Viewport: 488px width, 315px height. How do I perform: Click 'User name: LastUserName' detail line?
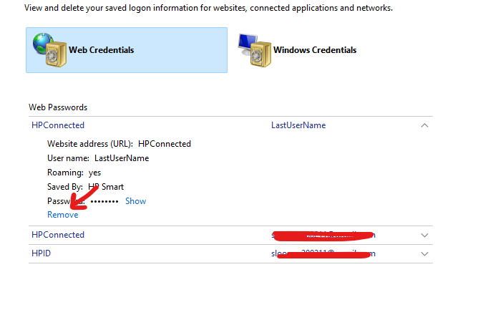click(x=98, y=158)
